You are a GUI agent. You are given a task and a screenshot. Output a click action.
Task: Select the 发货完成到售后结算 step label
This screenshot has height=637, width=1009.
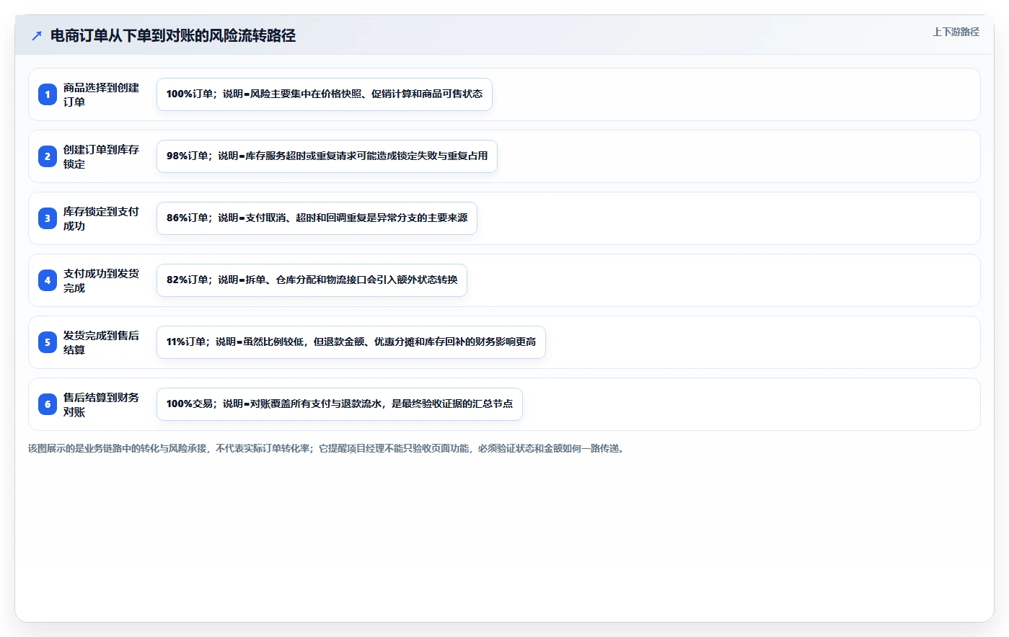(101, 342)
